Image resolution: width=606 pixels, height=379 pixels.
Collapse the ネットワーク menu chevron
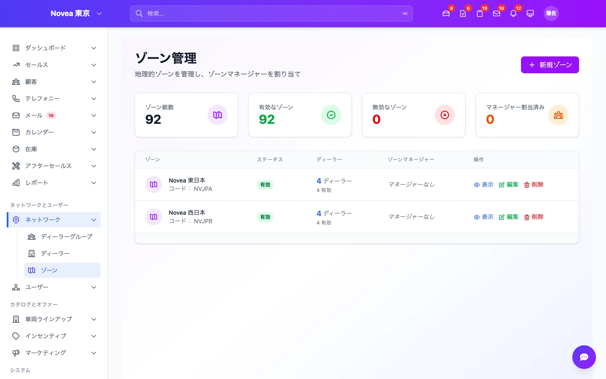pyautogui.click(x=94, y=220)
